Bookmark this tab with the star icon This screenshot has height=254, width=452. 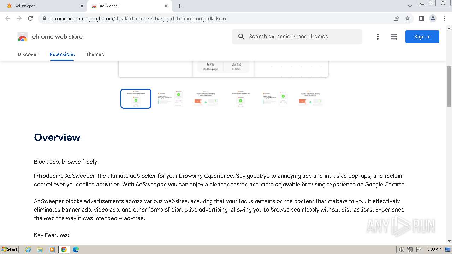pyautogui.click(x=408, y=19)
